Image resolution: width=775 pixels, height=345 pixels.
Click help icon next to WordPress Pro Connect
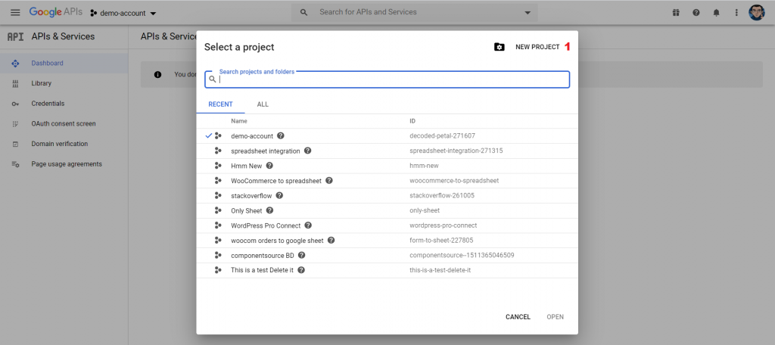308,225
